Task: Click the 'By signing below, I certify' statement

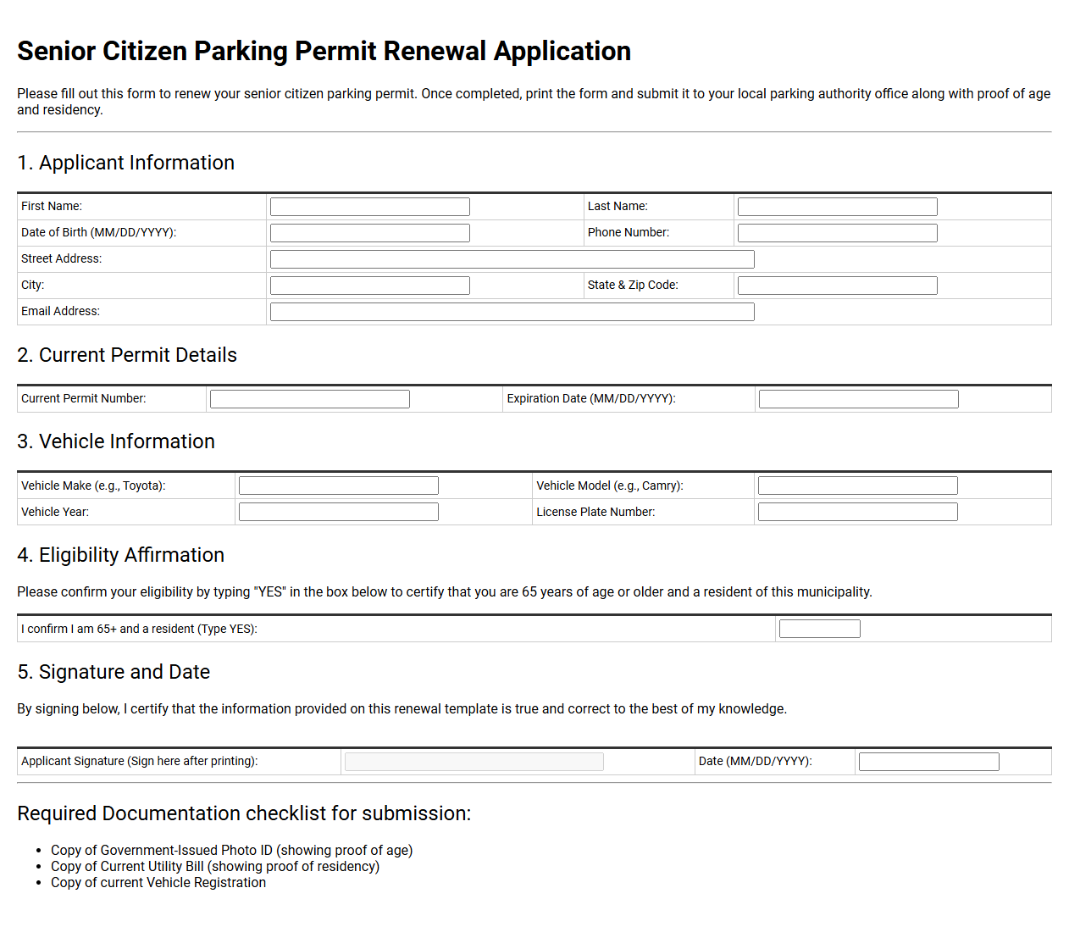Action: pos(402,708)
